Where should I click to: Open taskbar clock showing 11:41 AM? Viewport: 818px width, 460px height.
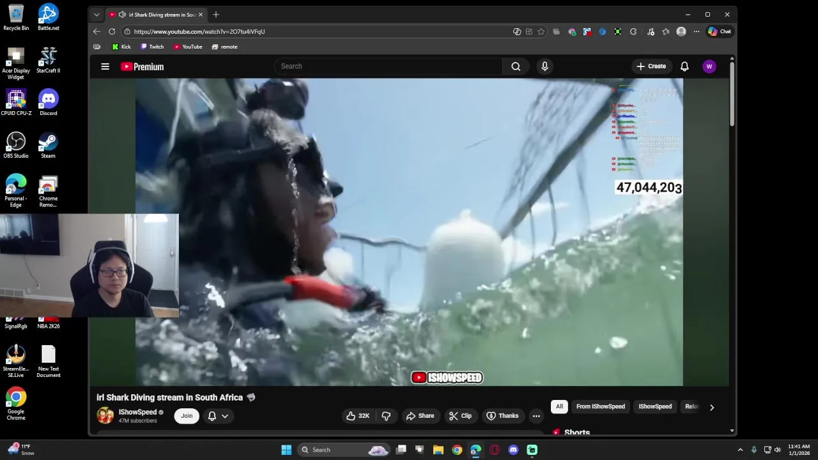pyautogui.click(x=799, y=450)
